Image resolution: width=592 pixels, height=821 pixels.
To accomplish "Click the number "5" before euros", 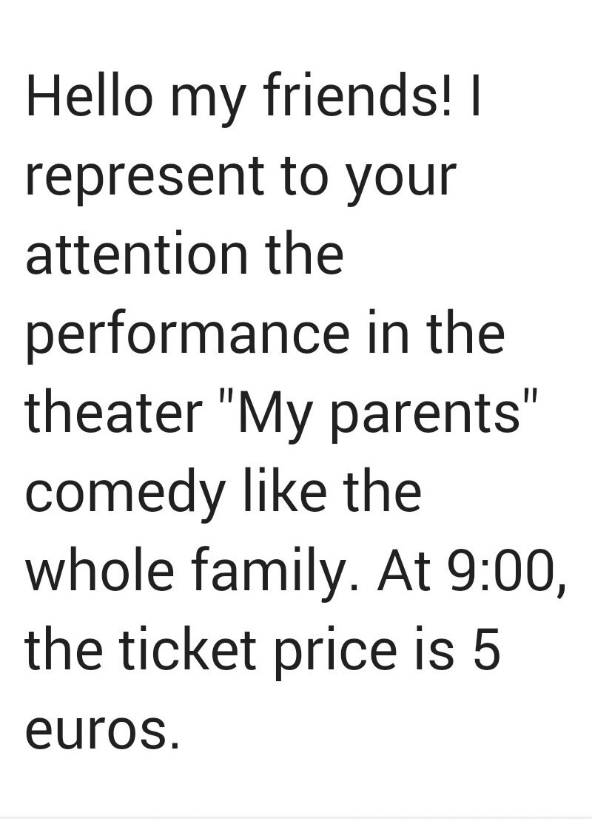I will pyautogui.click(x=485, y=651).
